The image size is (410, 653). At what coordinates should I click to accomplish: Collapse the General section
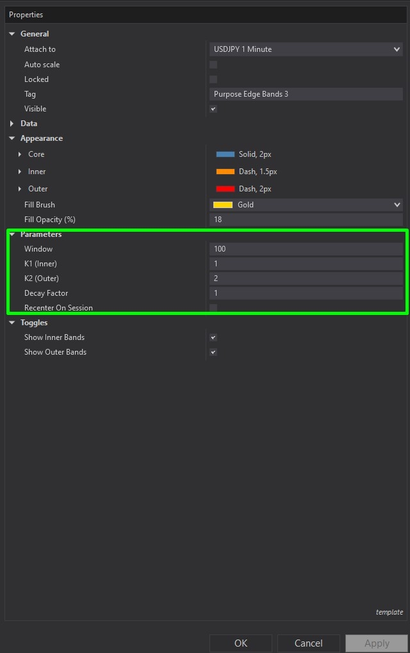tap(12, 33)
